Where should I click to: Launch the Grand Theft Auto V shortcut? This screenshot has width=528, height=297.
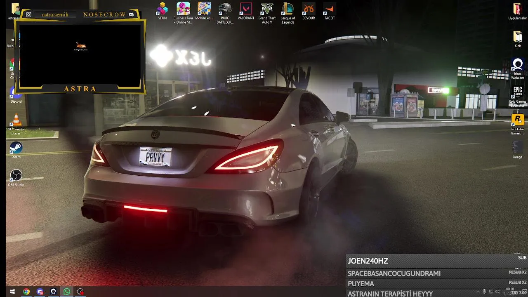coord(267,13)
